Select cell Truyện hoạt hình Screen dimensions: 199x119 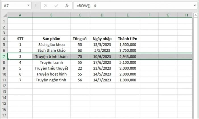tap(51, 74)
